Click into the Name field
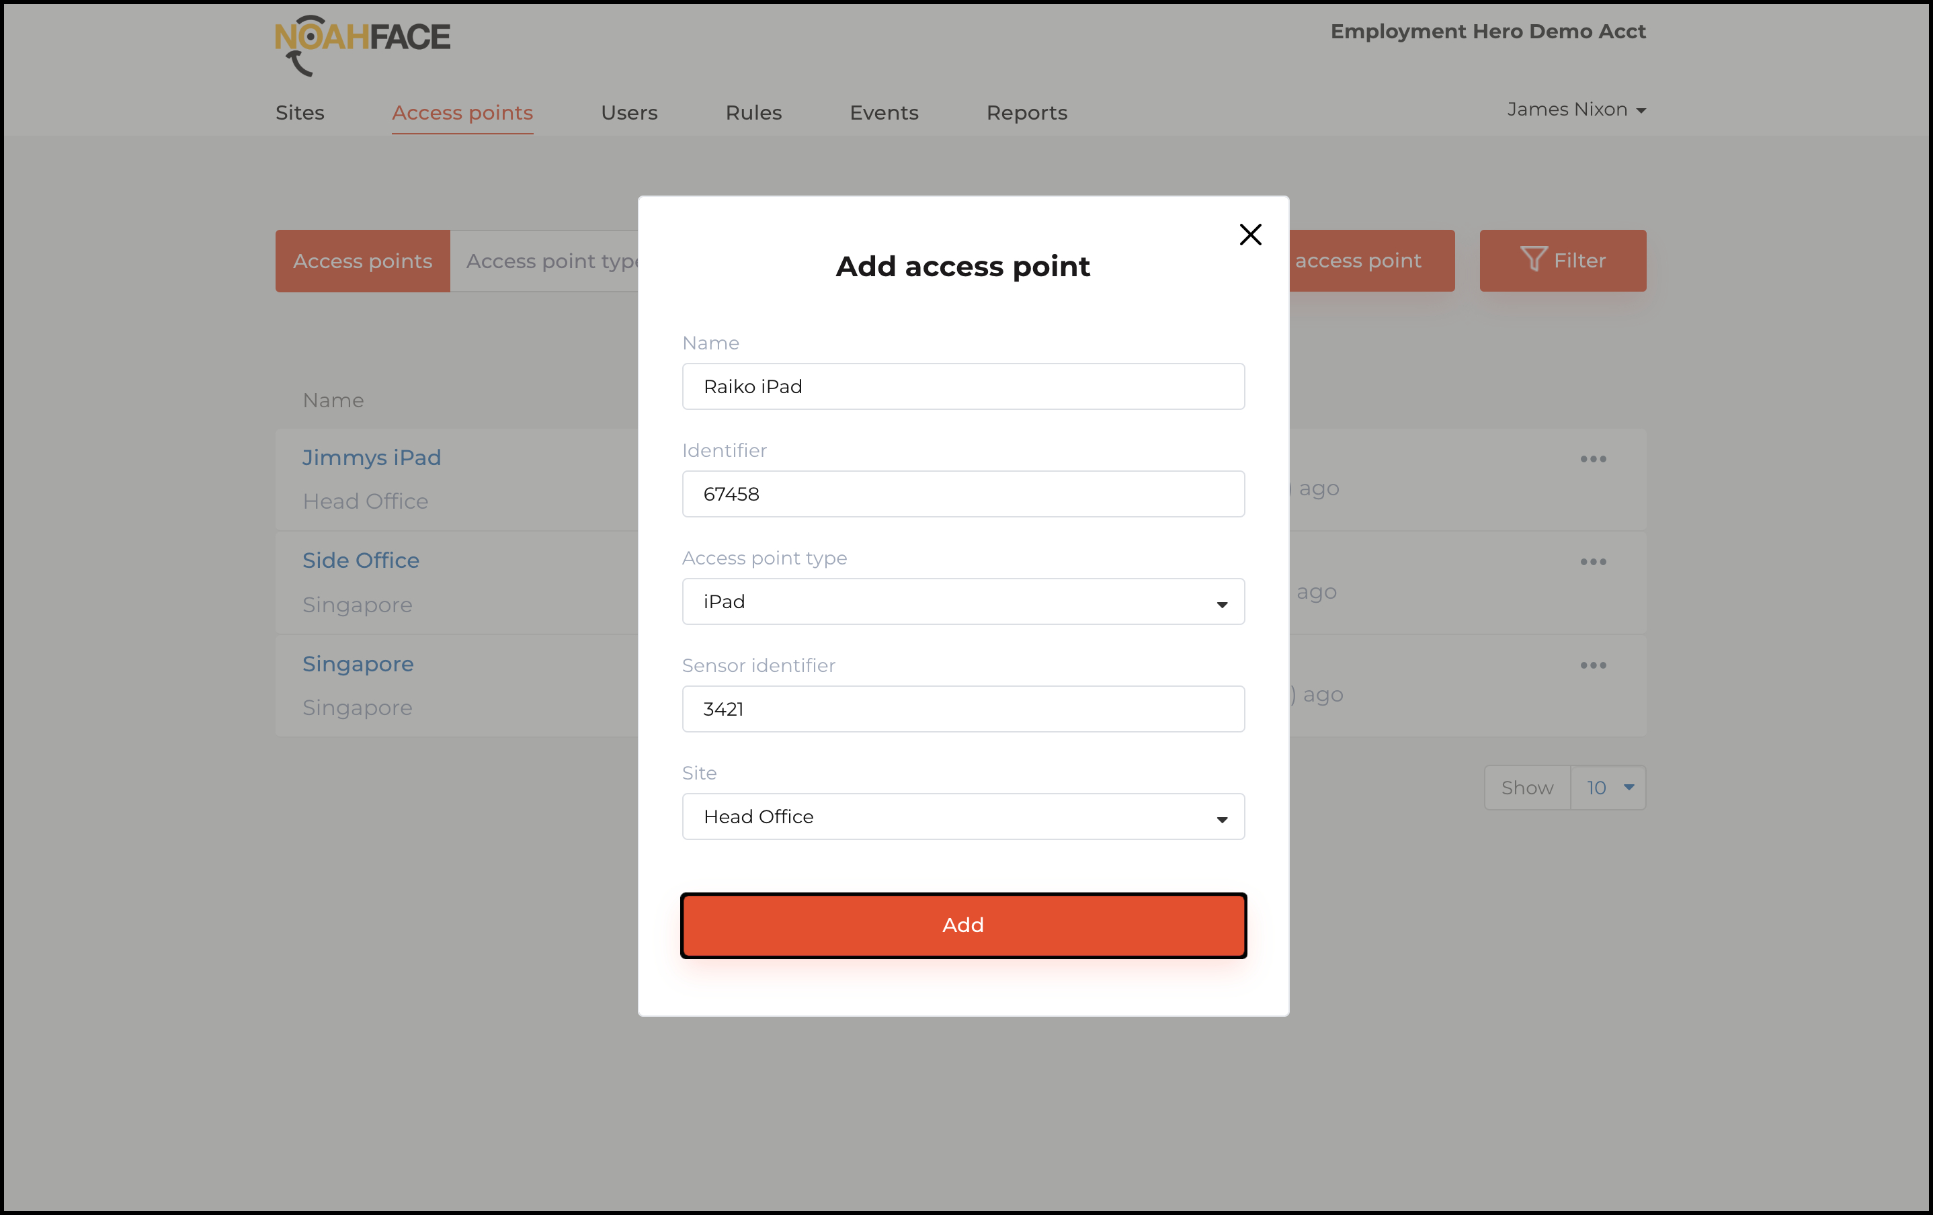Image resolution: width=1933 pixels, height=1215 pixels. click(x=962, y=387)
